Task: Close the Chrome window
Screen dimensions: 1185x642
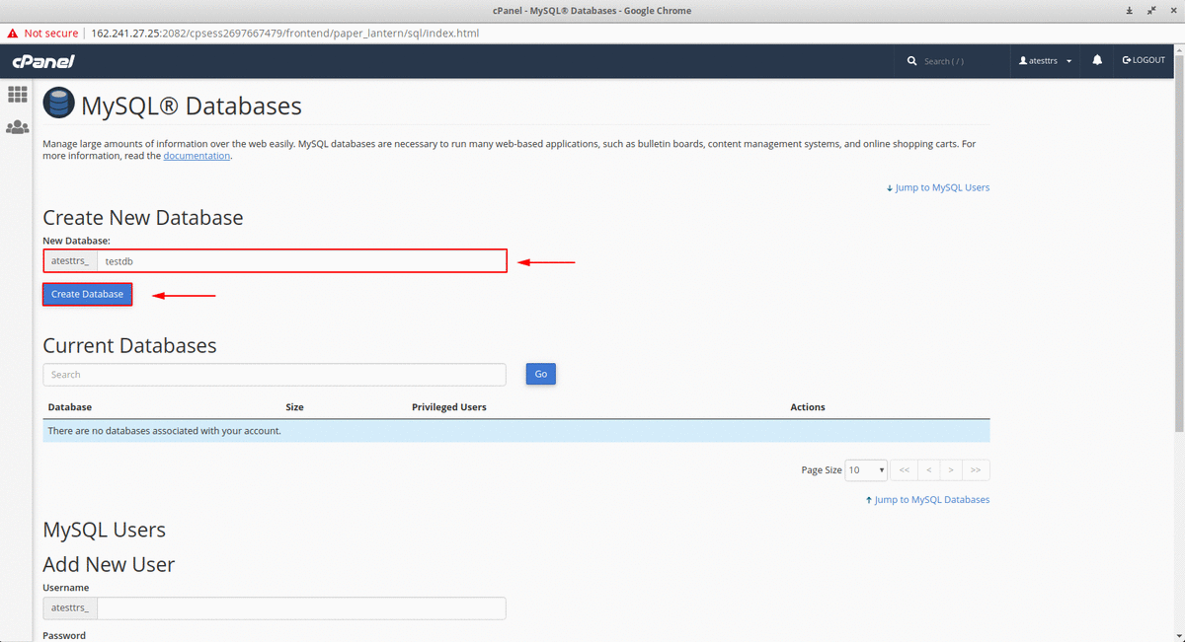Action: [x=1171, y=10]
